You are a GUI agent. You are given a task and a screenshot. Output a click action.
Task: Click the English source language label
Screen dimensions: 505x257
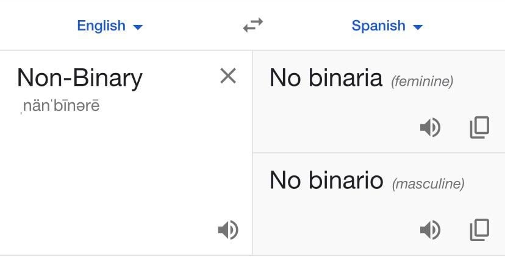[x=101, y=26]
